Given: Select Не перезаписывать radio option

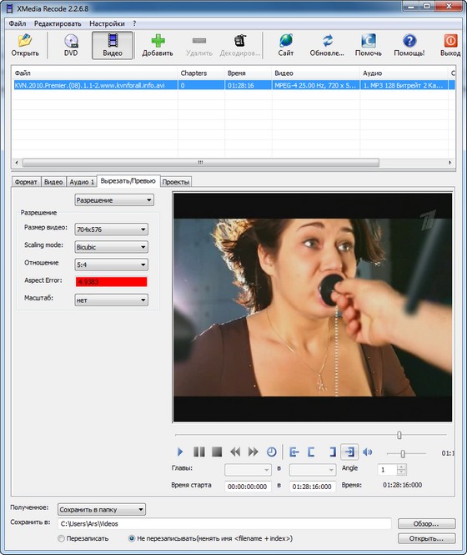Looking at the screenshot, I should click(x=132, y=538).
